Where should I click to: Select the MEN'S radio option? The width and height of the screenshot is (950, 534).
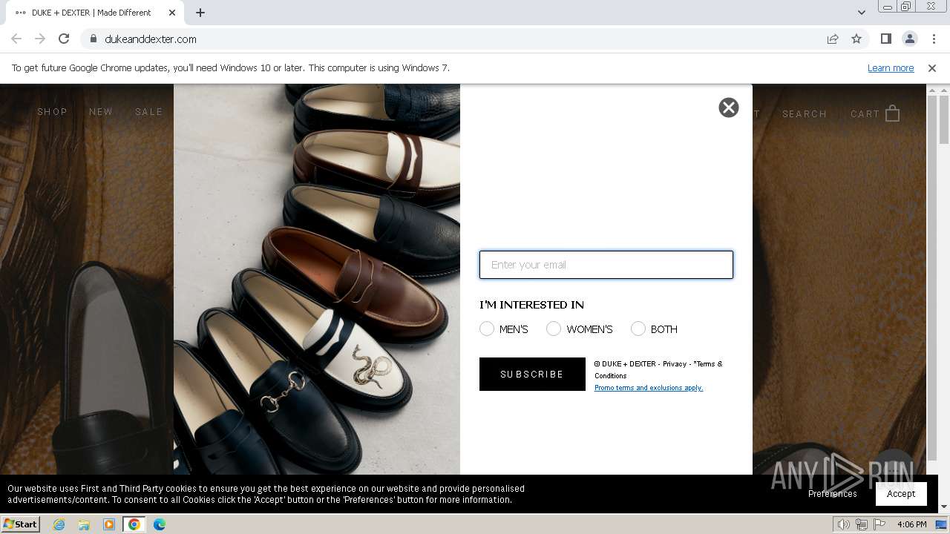[x=487, y=329]
